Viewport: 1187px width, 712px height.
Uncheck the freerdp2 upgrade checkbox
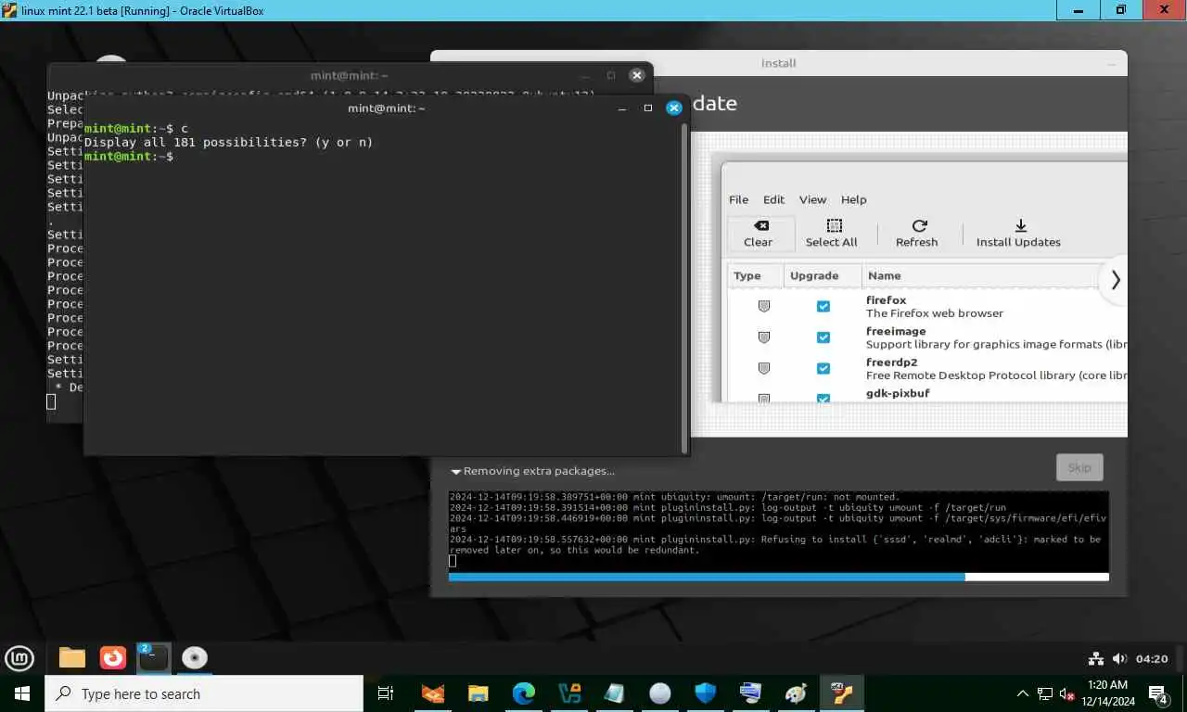click(823, 368)
